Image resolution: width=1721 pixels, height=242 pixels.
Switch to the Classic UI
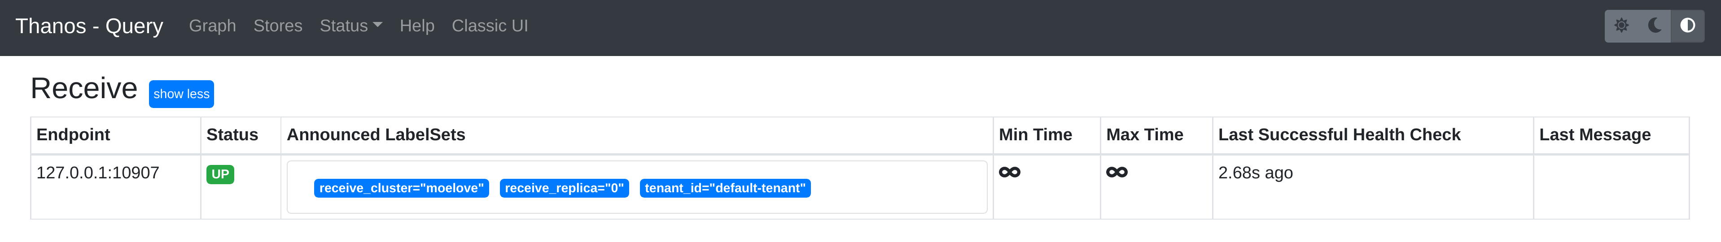(490, 26)
